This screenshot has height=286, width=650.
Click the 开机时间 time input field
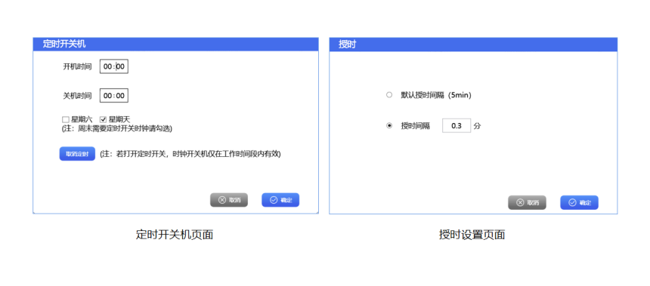pos(114,66)
